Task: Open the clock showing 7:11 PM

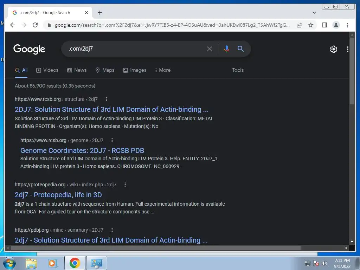Action: 342,263
